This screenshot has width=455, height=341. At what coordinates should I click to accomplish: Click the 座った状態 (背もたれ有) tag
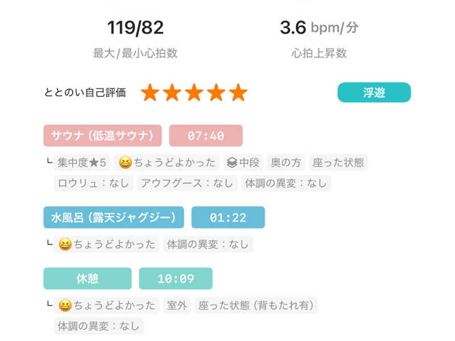pos(256,305)
